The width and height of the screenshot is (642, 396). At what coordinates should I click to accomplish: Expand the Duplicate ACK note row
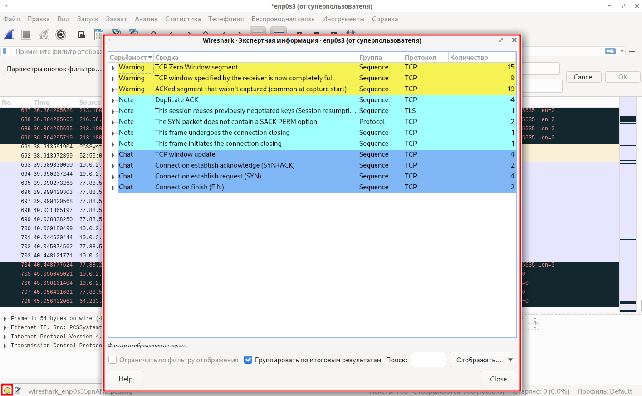coord(113,100)
